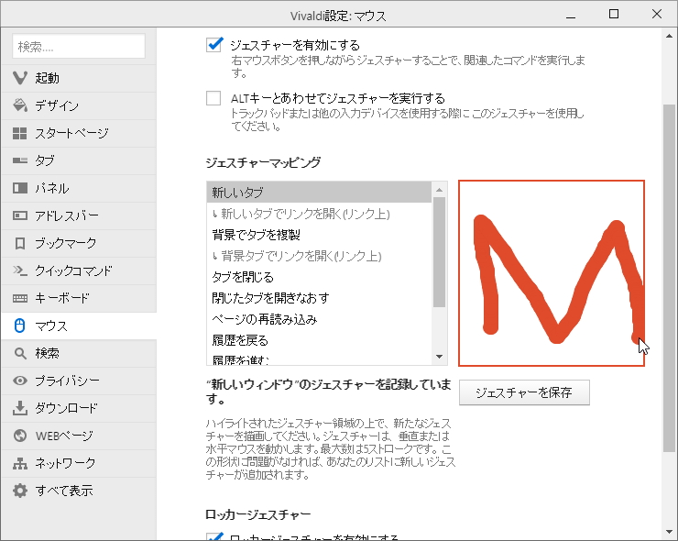Select 履歴を戻る gesture entry
The image size is (678, 541).
pos(319,340)
